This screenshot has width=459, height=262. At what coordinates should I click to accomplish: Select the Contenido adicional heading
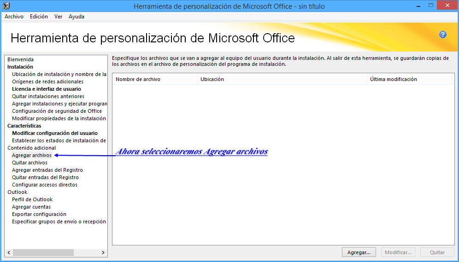pyautogui.click(x=32, y=148)
